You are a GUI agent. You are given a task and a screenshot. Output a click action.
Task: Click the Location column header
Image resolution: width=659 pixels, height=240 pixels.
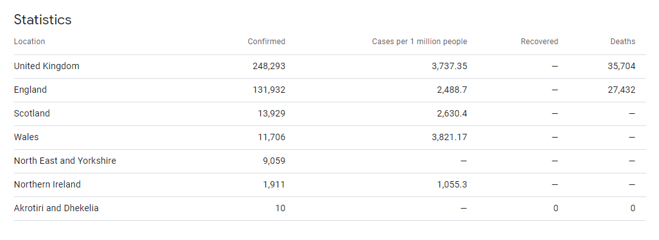tap(30, 42)
